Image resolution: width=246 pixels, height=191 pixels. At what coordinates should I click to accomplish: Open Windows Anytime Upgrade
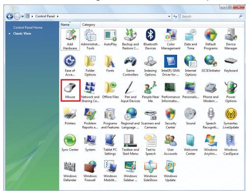pyautogui.click(x=211, y=145)
